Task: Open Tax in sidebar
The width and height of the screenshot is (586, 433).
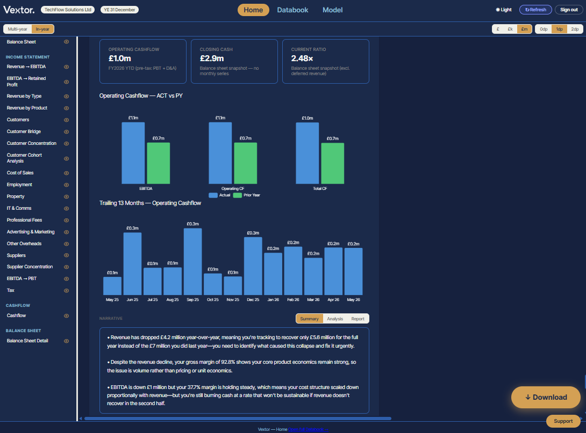Action: 10,290
